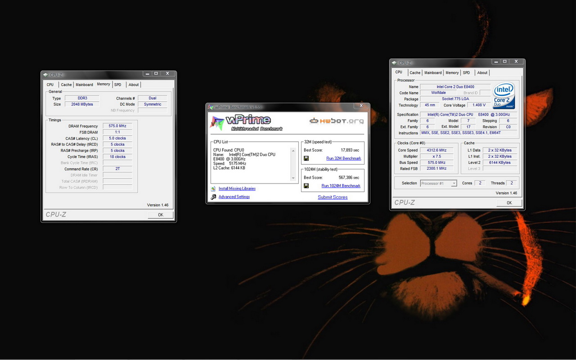The width and height of the screenshot is (576, 360).
Task: Click the Install Missing Libraries icon
Action: 213,189
